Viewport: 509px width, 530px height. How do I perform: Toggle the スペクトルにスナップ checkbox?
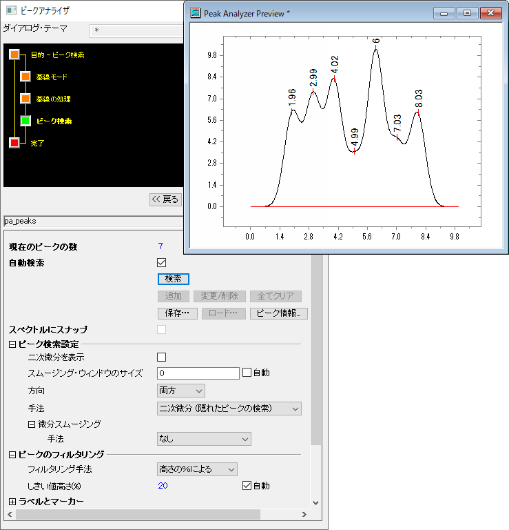tap(162, 330)
